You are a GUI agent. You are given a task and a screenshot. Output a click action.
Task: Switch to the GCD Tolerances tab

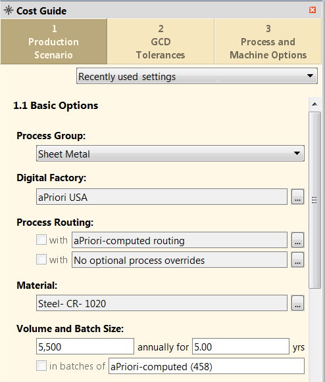tap(161, 41)
